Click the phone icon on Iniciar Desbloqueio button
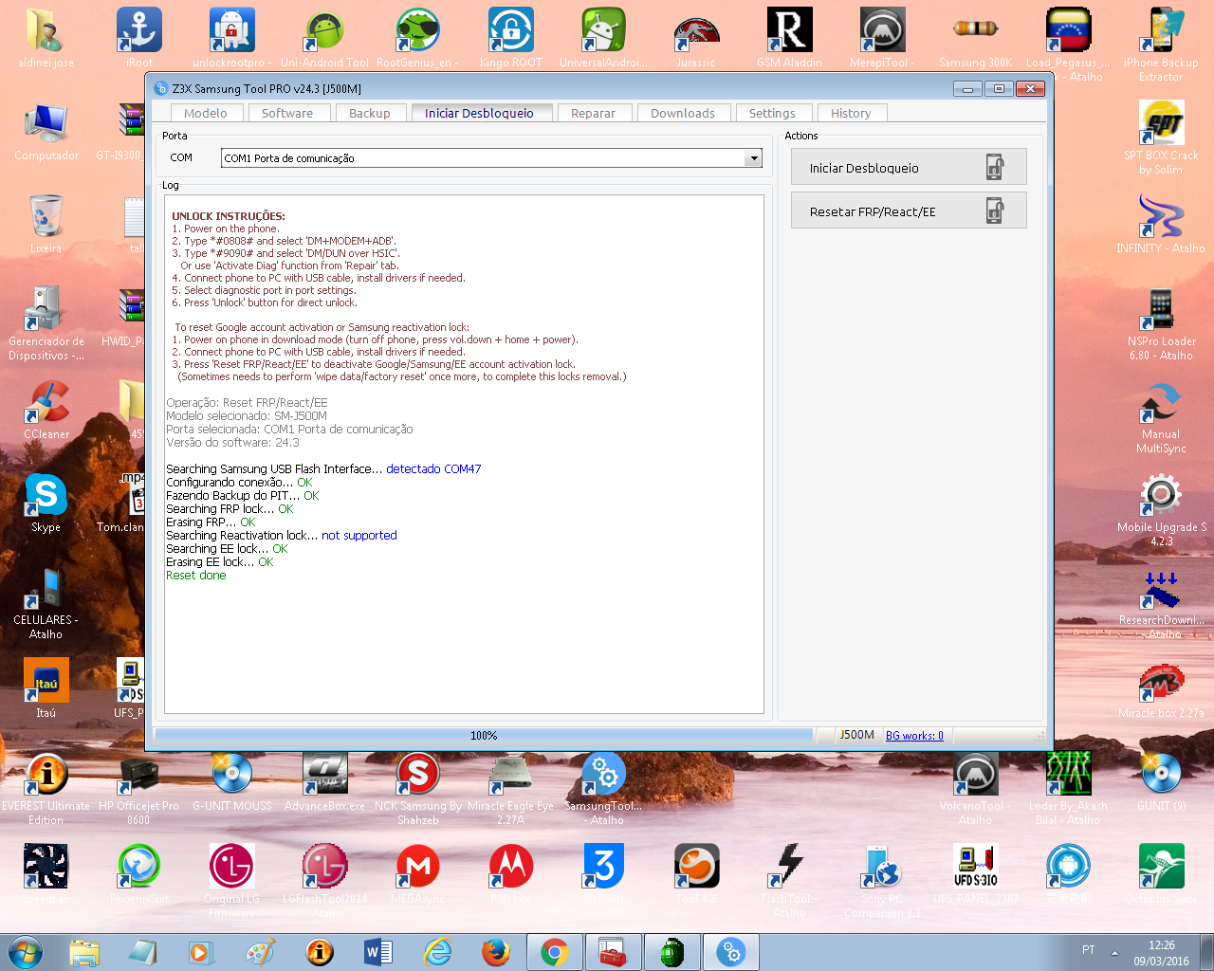Viewport: 1214px width, 971px height. [994, 168]
